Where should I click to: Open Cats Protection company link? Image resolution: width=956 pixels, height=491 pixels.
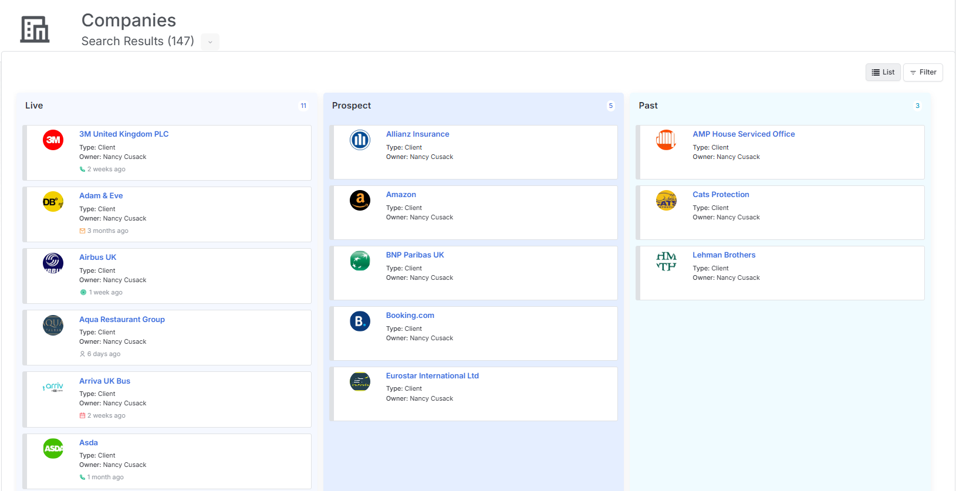tap(721, 194)
